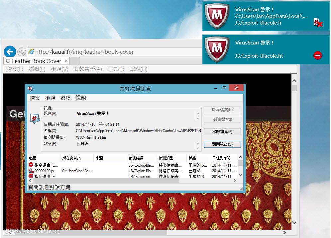Maximize the scan messages dialog
Viewport: 331px width, 238px height.
pyautogui.click(x=224, y=88)
